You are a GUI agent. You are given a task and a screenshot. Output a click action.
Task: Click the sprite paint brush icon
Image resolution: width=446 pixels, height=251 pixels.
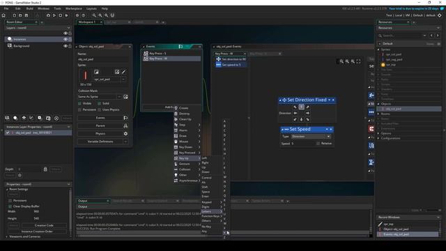pyautogui.click(x=124, y=72)
